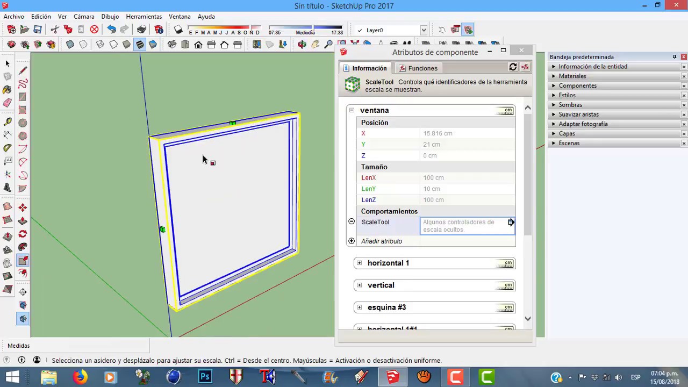The width and height of the screenshot is (688, 387).
Task: Choose the 3D Text tool
Action: click(x=8, y=187)
